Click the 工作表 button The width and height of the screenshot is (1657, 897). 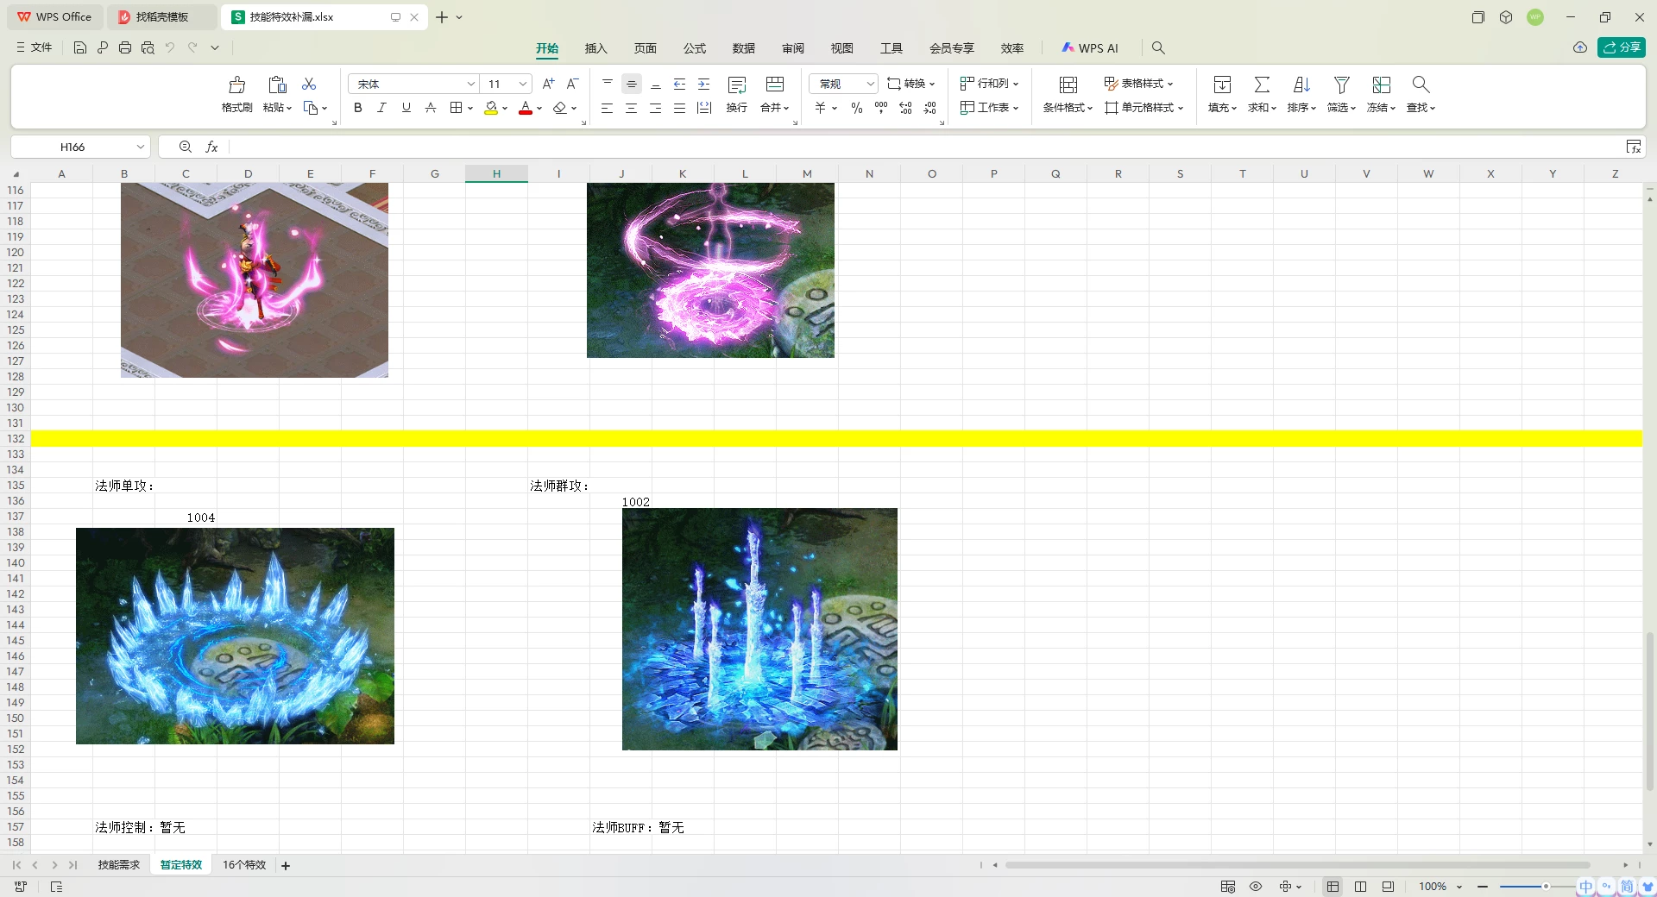[989, 108]
